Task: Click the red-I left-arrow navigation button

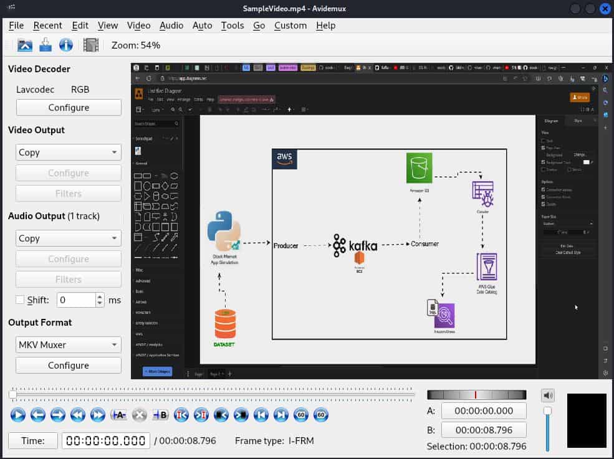Action: point(181,415)
